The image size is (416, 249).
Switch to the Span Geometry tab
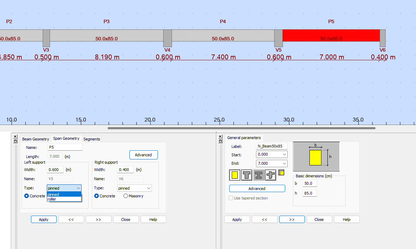(66, 138)
